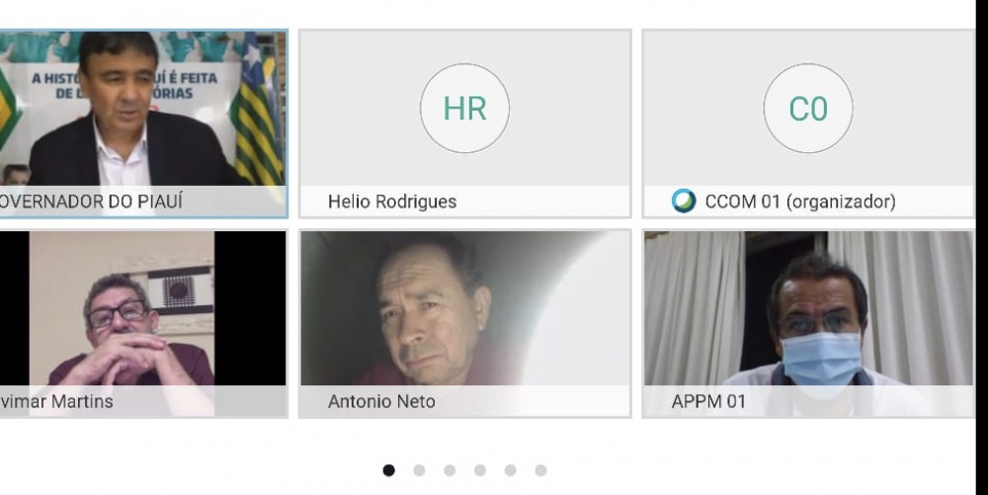Open the Martins participant video tile

coord(143,311)
